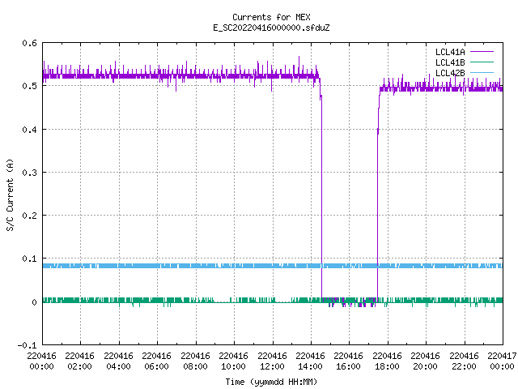
Task: Click the 0.2 y-axis tick value
Action: pos(29,216)
